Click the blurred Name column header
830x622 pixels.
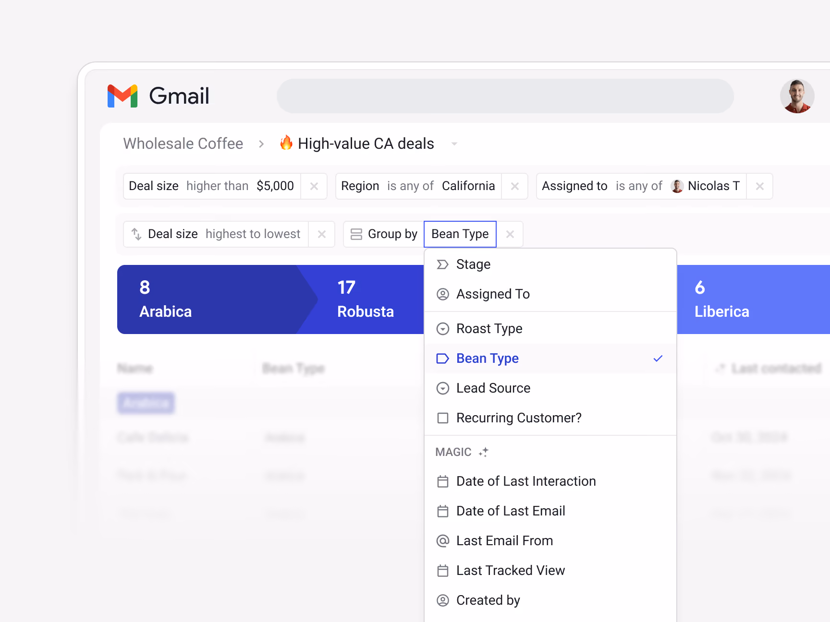coord(135,369)
